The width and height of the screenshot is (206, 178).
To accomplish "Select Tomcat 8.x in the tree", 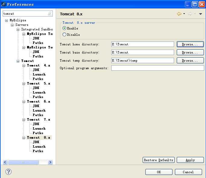I will tap(39, 137).
